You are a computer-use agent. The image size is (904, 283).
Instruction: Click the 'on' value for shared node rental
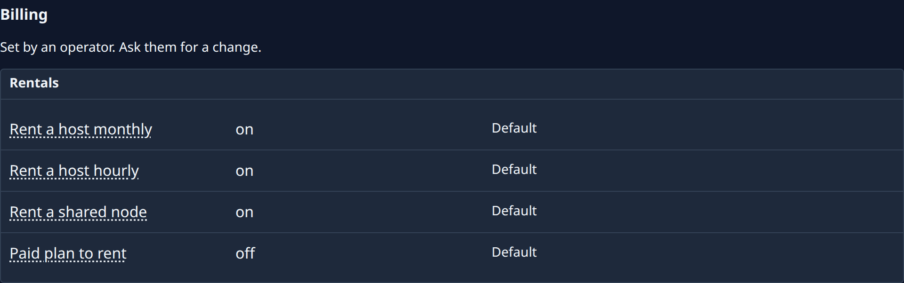244,212
